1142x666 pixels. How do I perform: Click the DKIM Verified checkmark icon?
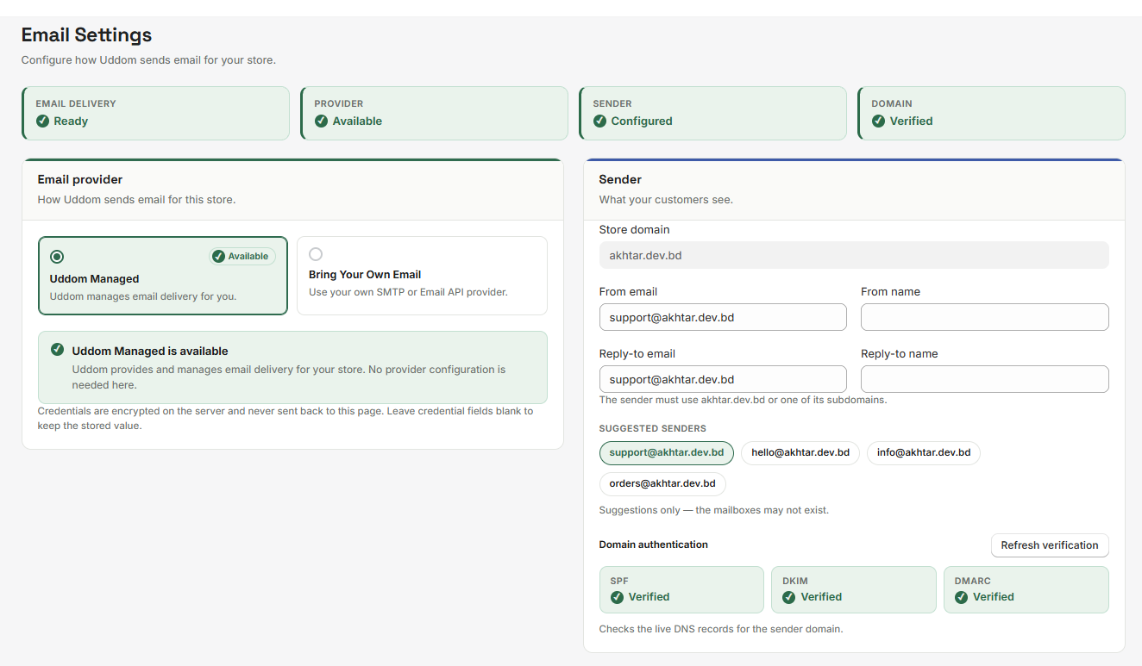[x=789, y=597]
